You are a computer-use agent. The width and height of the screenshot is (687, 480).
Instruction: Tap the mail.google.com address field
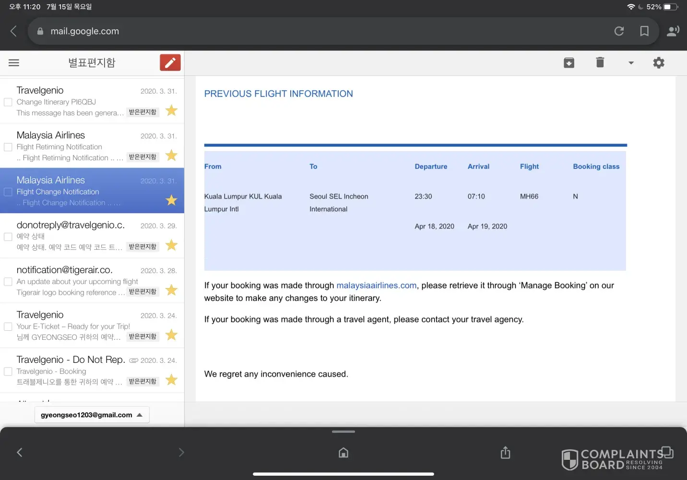(x=288, y=31)
